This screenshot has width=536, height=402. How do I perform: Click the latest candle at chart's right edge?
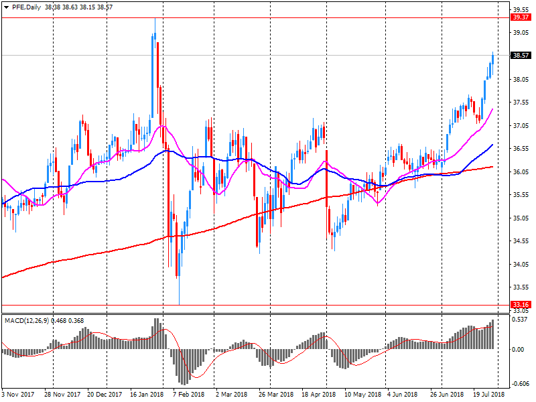tap(493, 58)
